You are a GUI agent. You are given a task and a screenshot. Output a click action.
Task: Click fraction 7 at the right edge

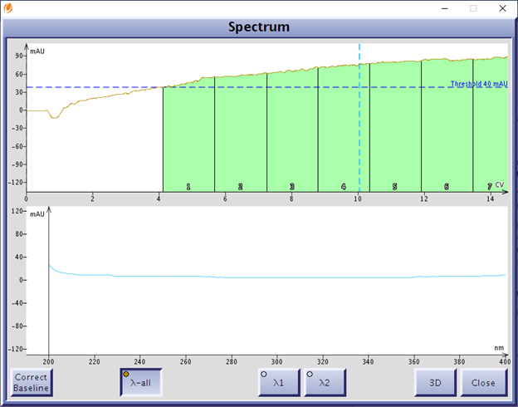pos(490,187)
